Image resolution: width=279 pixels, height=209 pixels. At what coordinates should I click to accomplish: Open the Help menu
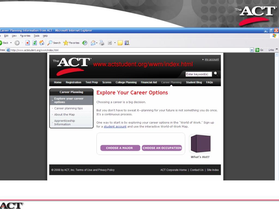point(45,36)
